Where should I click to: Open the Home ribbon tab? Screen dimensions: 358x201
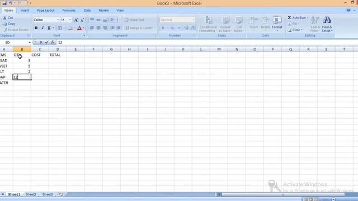coord(8,10)
